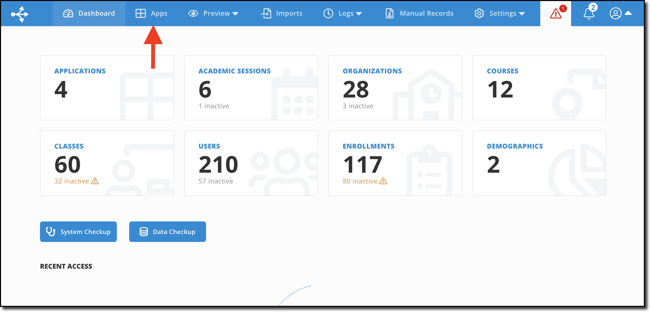This screenshot has width=650, height=312.
Task: Open the Manual Records menu item
Action: coord(420,13)
